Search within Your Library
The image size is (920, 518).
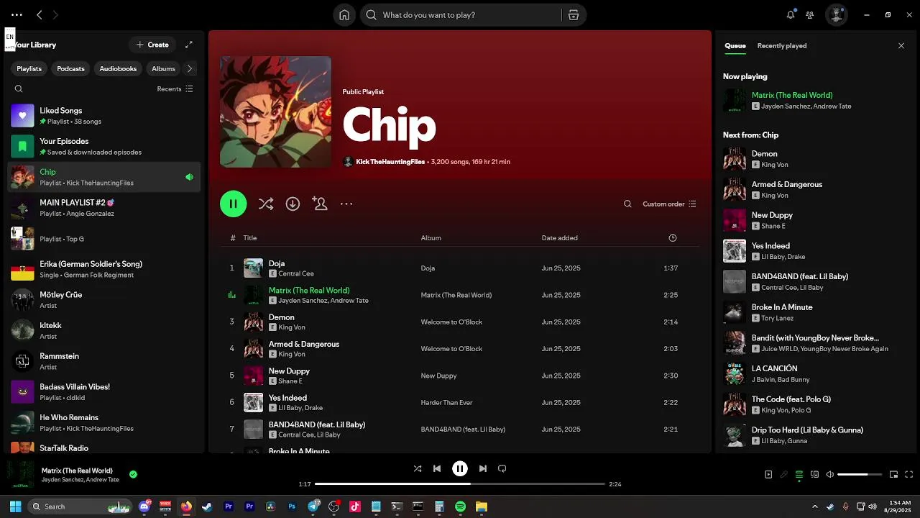point(19,89)
